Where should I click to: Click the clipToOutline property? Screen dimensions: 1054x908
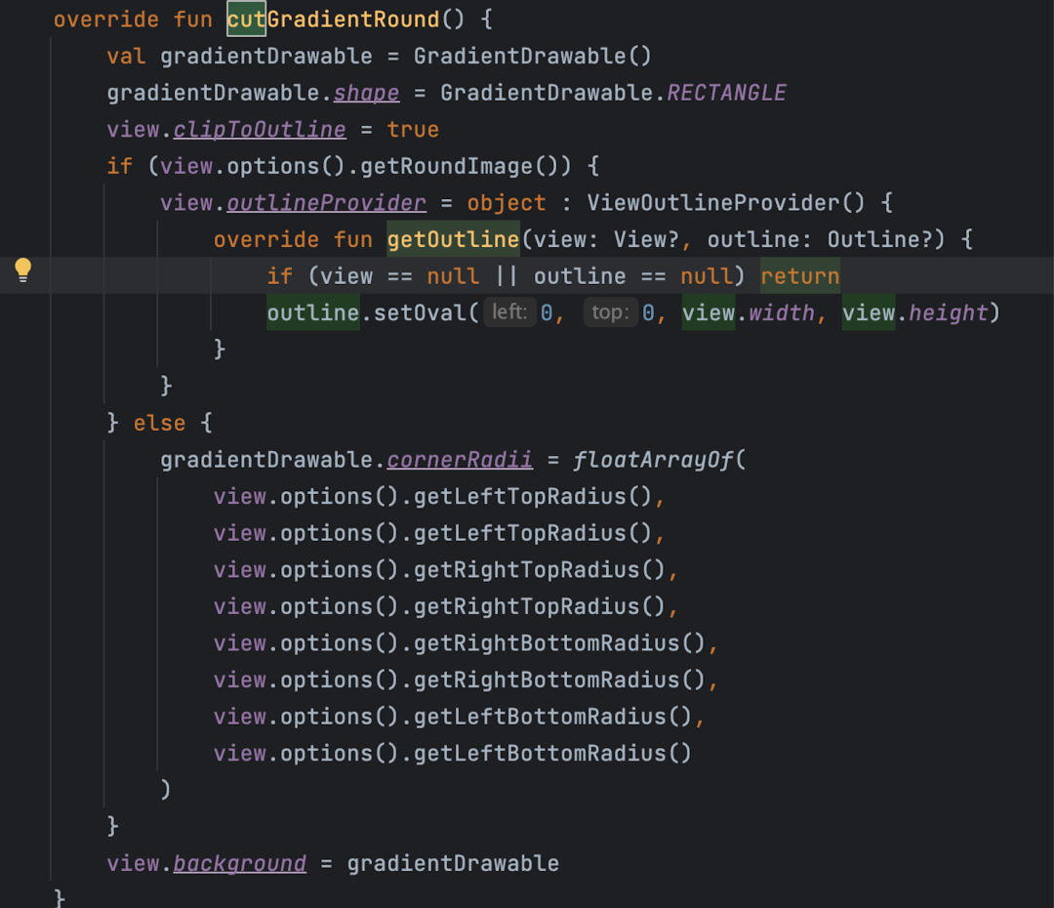point(260,130)
